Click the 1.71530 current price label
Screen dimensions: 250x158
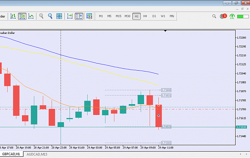(x=241, y=127)
